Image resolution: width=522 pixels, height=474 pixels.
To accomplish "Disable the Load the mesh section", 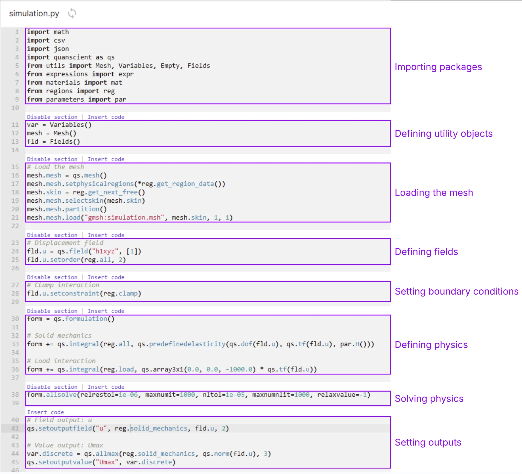I will pyautogui.click(x=52, y=159).
